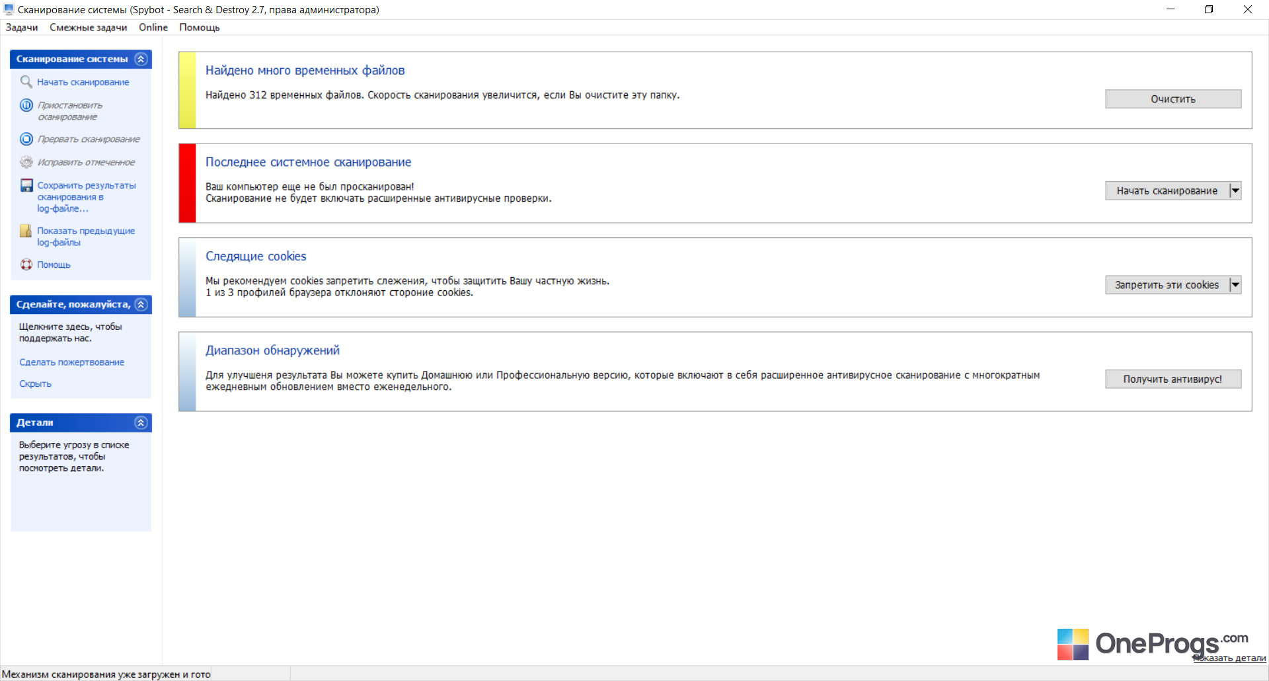1269x681 pixels.
Task: Click the status bar scan engine message
Action: (x=106, y=674)
